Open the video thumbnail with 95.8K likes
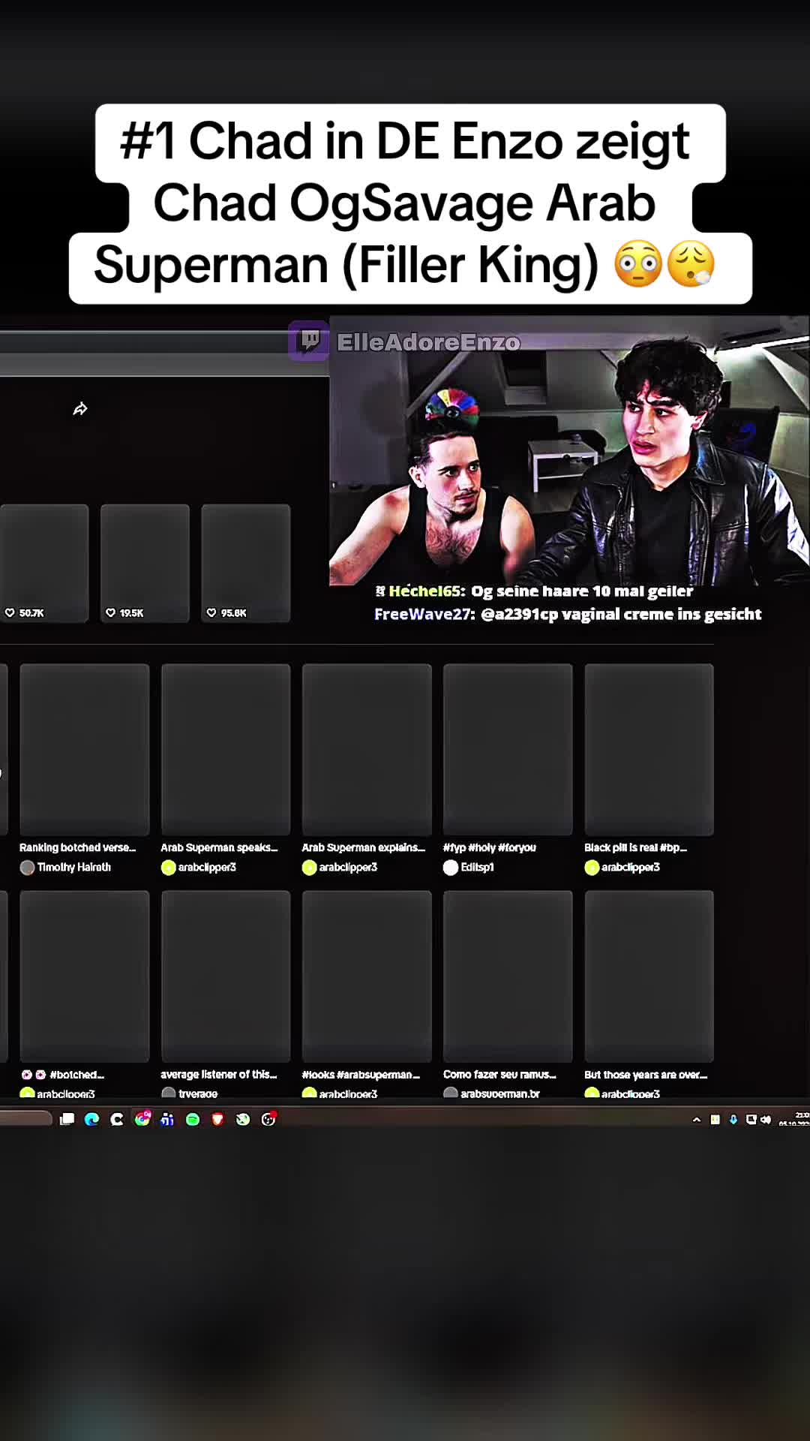This screenshot has height=1441, width=810. (246, 563)
